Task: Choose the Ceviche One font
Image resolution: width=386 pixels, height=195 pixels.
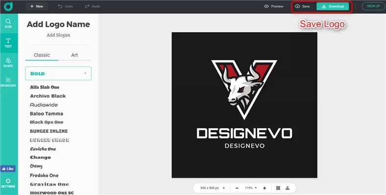Action: click(43, 149)
